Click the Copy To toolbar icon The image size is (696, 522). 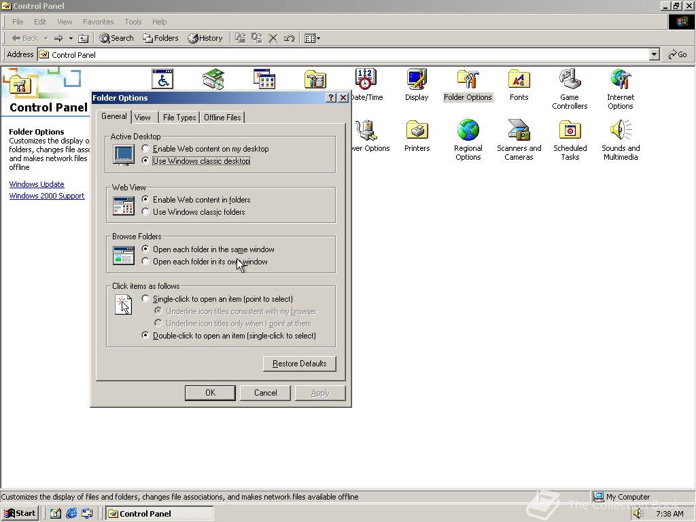coord(256,38)
